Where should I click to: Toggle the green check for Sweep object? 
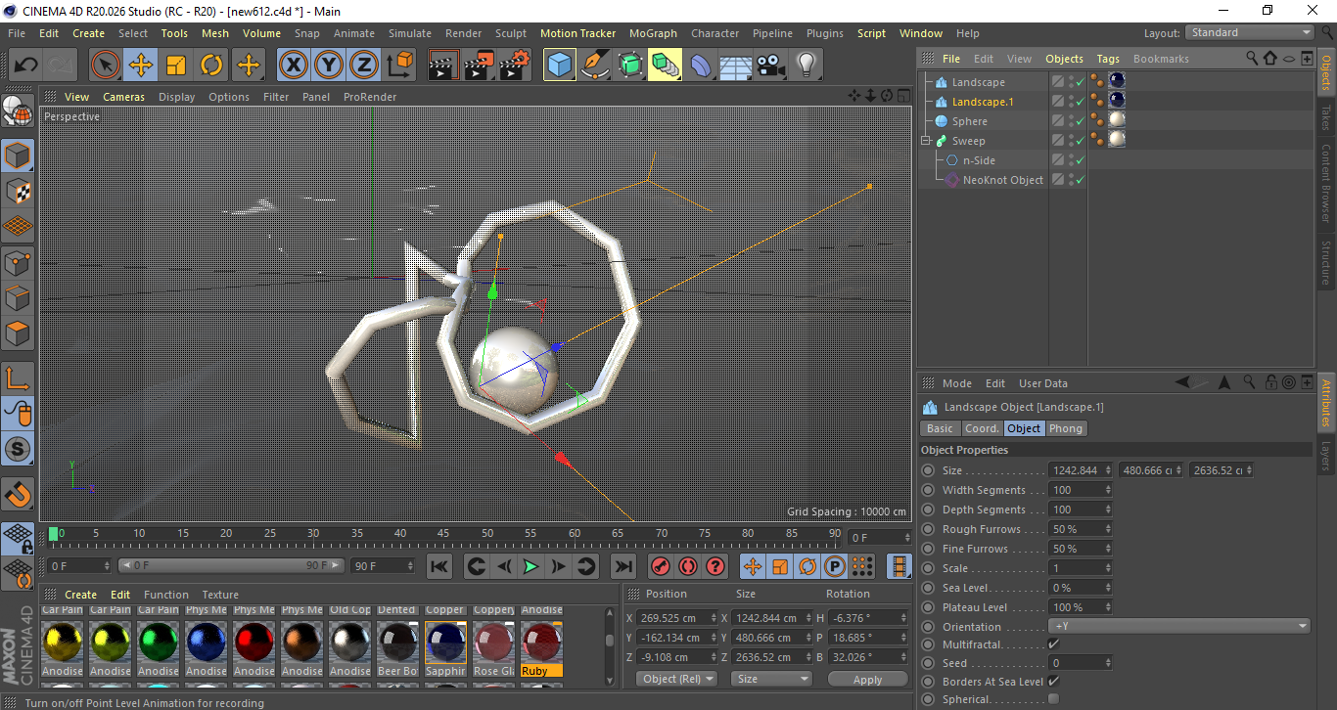pyautogui.click(x=1081, y=141)
